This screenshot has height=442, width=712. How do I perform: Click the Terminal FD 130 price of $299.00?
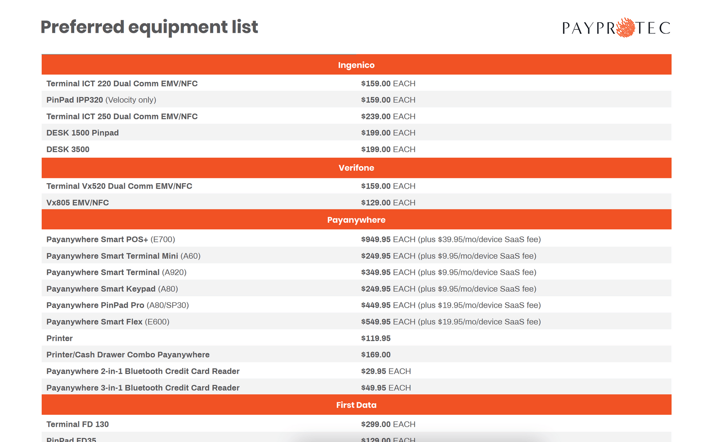click(x=376, y=424)
